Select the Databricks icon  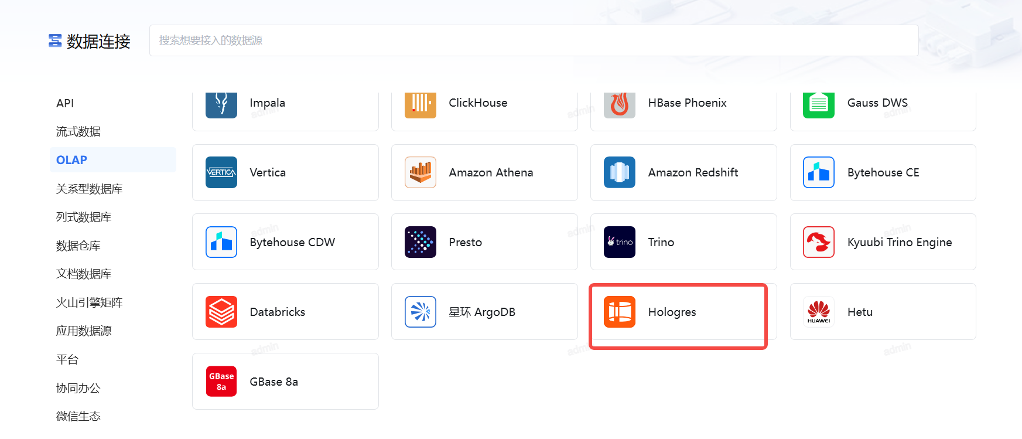(221, 312)
